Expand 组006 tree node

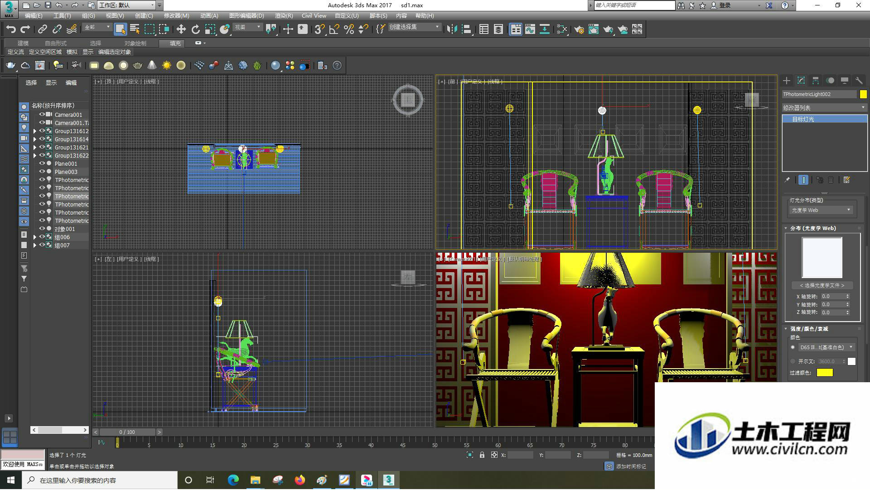pos(35,237)
